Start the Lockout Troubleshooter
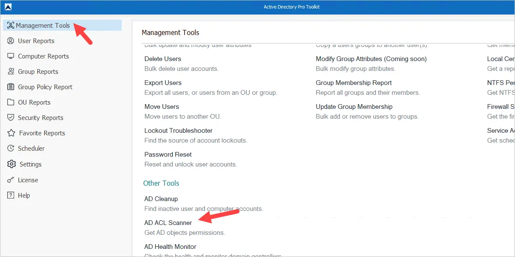The width and height of the screenshot is (515, 257). (x=178, y=131)
